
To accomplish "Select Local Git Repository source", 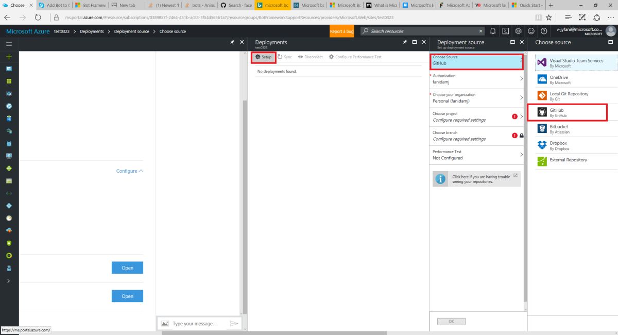I will [576, 96].
